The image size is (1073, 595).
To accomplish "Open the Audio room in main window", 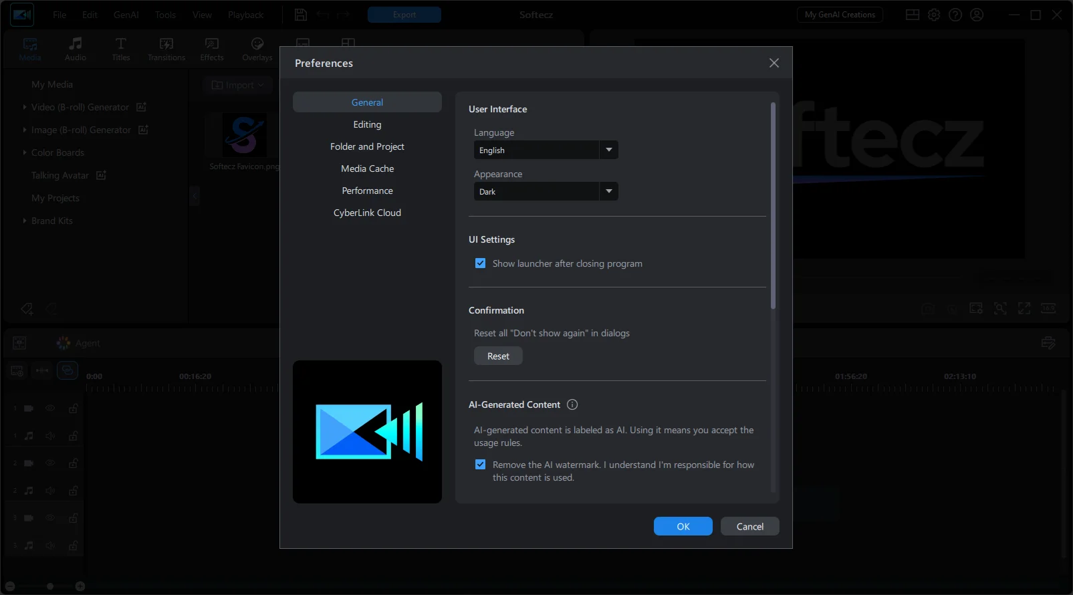I will click(76, 49).
